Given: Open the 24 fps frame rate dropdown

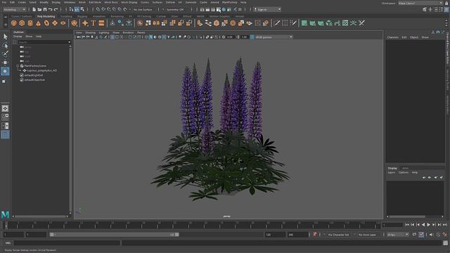Looking at the screenshot, I should 398,235.
